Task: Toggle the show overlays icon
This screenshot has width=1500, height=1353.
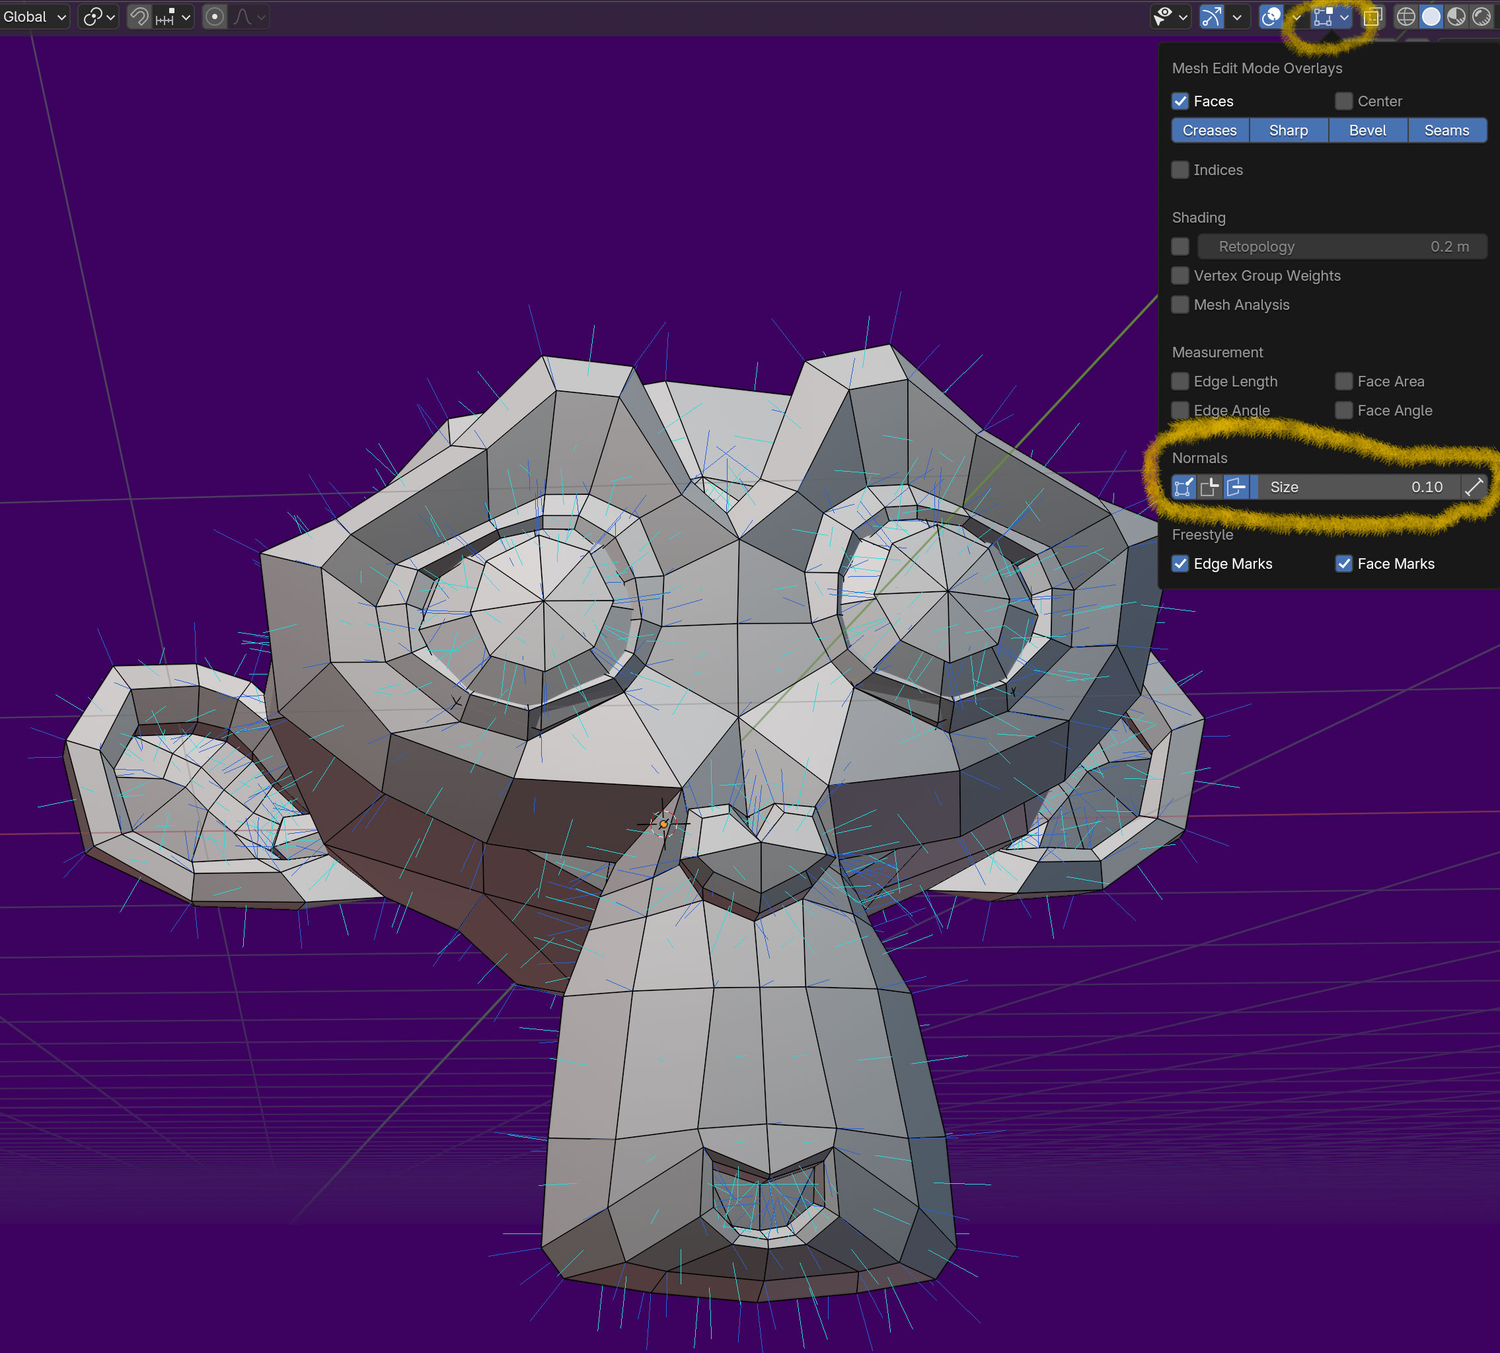Action: click(1271, 17)
